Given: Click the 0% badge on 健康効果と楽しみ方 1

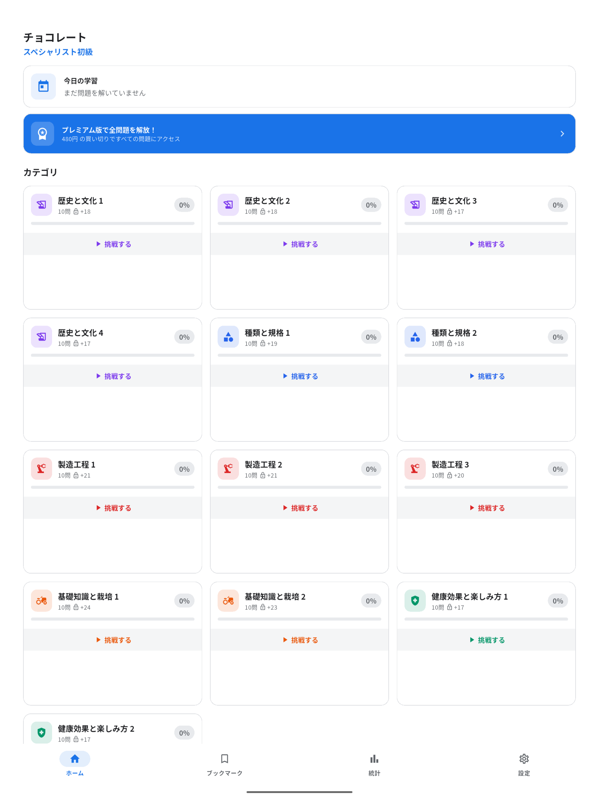Looking at the screenshot, I should (x=558, y=601).
